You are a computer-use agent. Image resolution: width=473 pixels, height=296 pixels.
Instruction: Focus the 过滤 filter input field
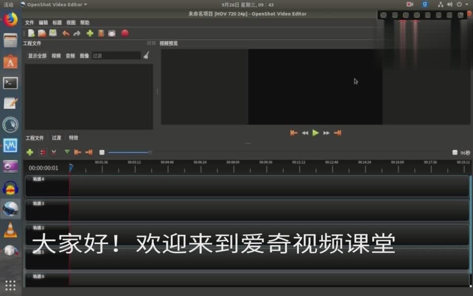[116, 55]
